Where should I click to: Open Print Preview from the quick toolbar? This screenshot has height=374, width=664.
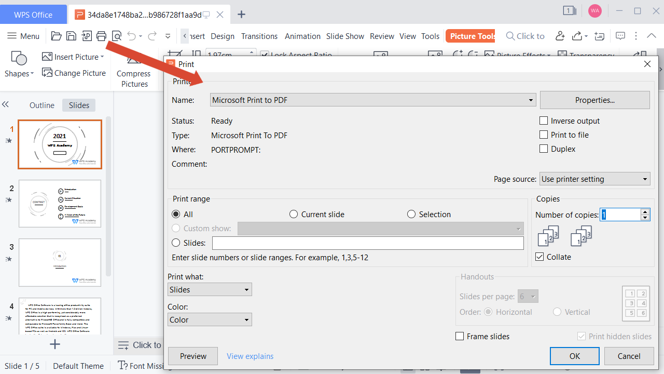116,36
